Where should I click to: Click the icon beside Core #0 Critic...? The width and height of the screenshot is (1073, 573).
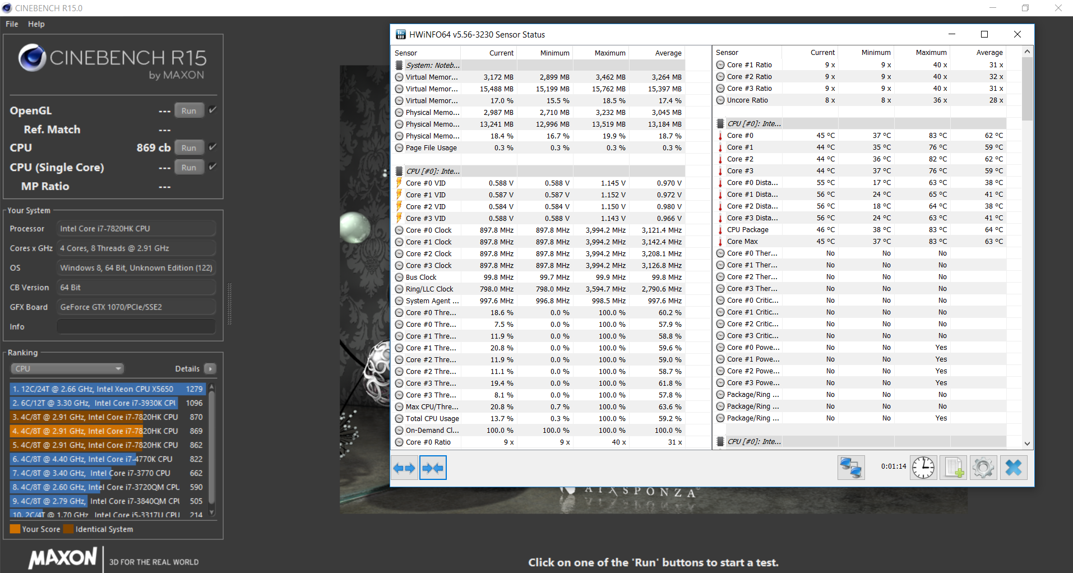click(720, 301)
